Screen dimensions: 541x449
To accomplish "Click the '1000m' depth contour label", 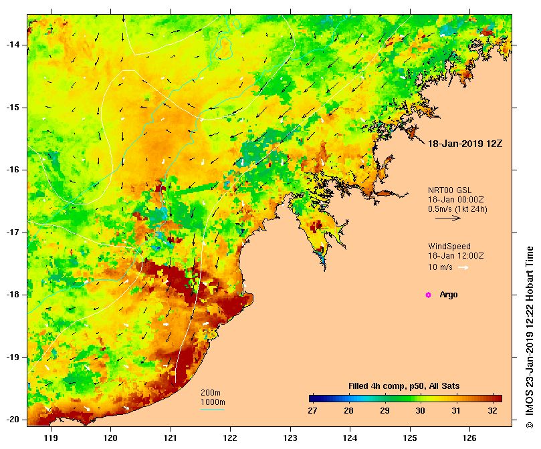I will (x=213, y=402).
